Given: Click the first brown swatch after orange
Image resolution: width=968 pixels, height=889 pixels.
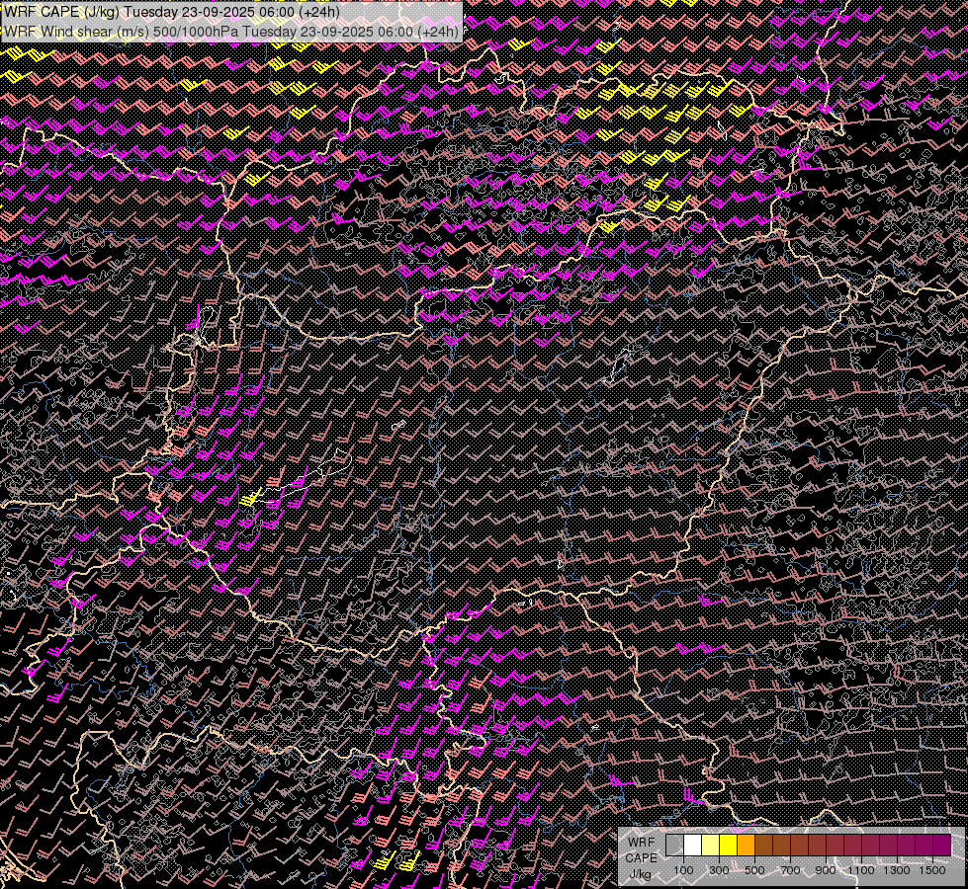Looking at the screenshot, I should [763, 846].
